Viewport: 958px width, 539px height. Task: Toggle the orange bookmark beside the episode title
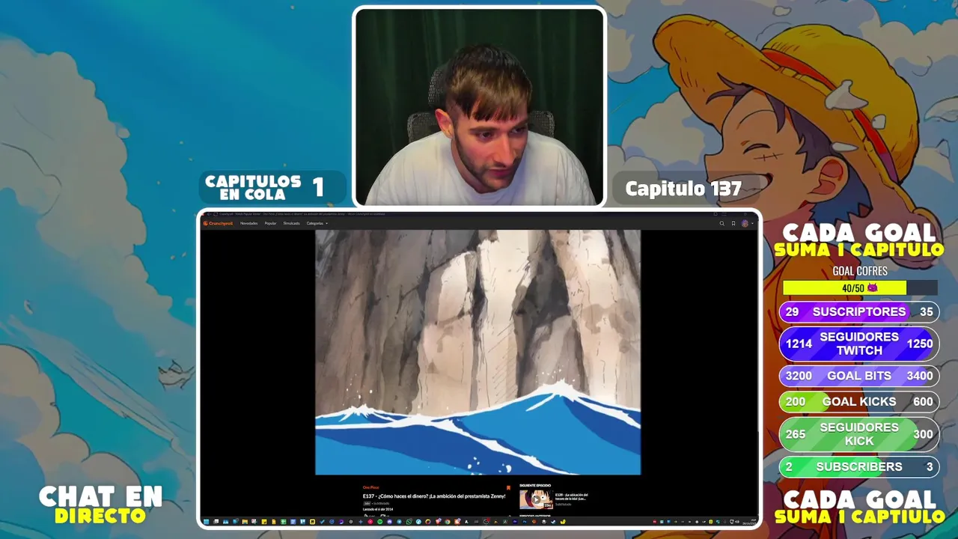[508, 488]
